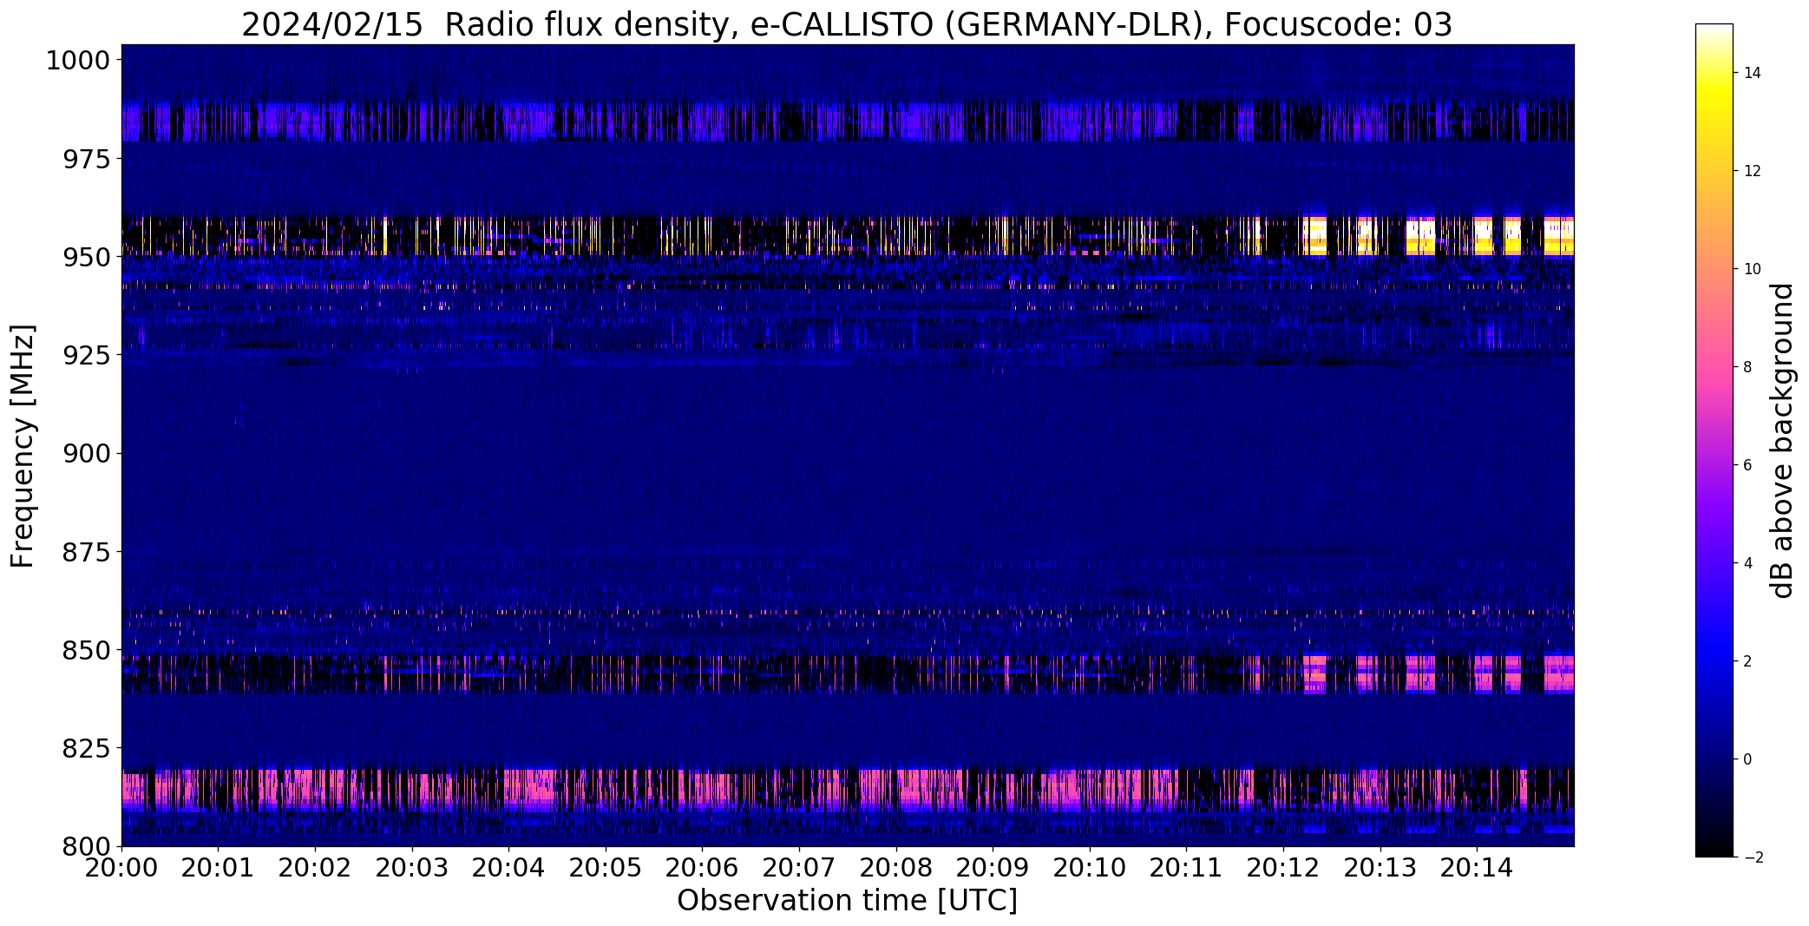Click the 20:14 time tick label

point(1477,867)
